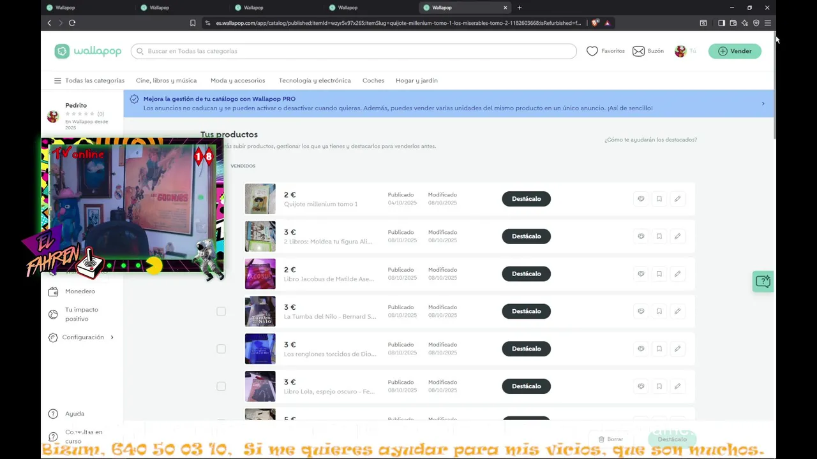The image size is (817, 459).
Task: Click bookmark icon on 2 Libros Moldea row
Action: tap(659, 237)
